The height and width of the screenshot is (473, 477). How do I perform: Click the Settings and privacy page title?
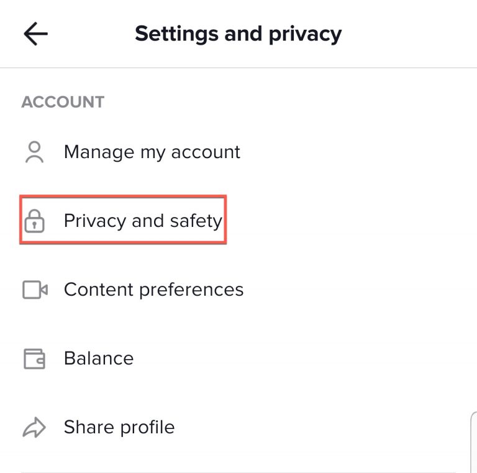(238, 33)
